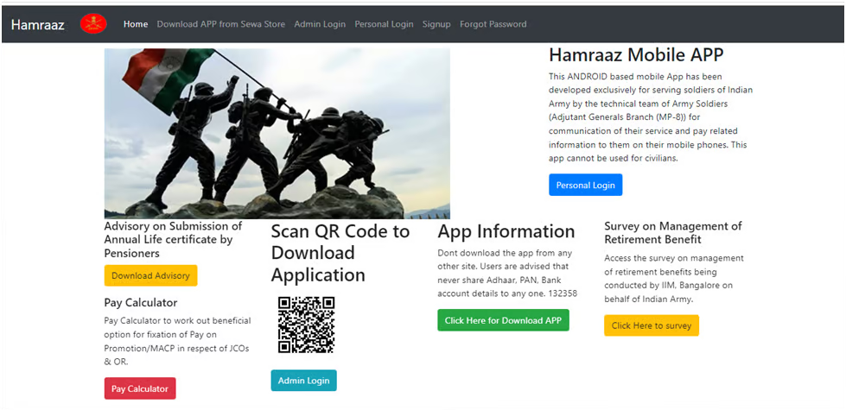Click the Scan QR Code to Download Application heading
This screenshot has width=846, height=410.
tap(340, 253)
